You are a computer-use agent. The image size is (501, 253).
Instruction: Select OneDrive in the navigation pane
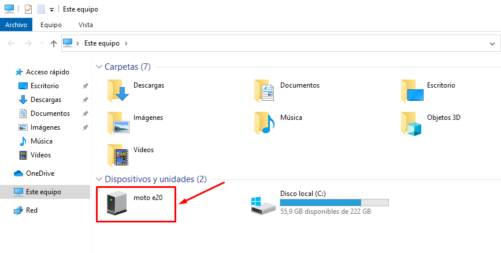point(40,173)
